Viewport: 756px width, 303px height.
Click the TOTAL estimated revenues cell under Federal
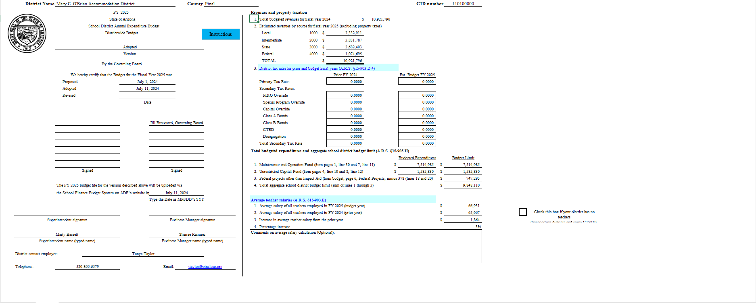345,61
